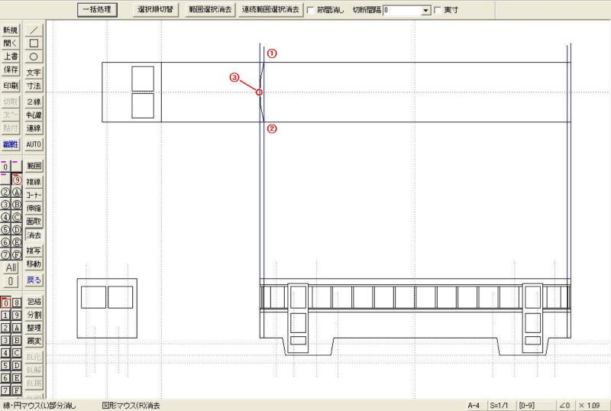611x411 pixels.
Task: Click the 消去 erase tool
Action: tap(34, 235)
